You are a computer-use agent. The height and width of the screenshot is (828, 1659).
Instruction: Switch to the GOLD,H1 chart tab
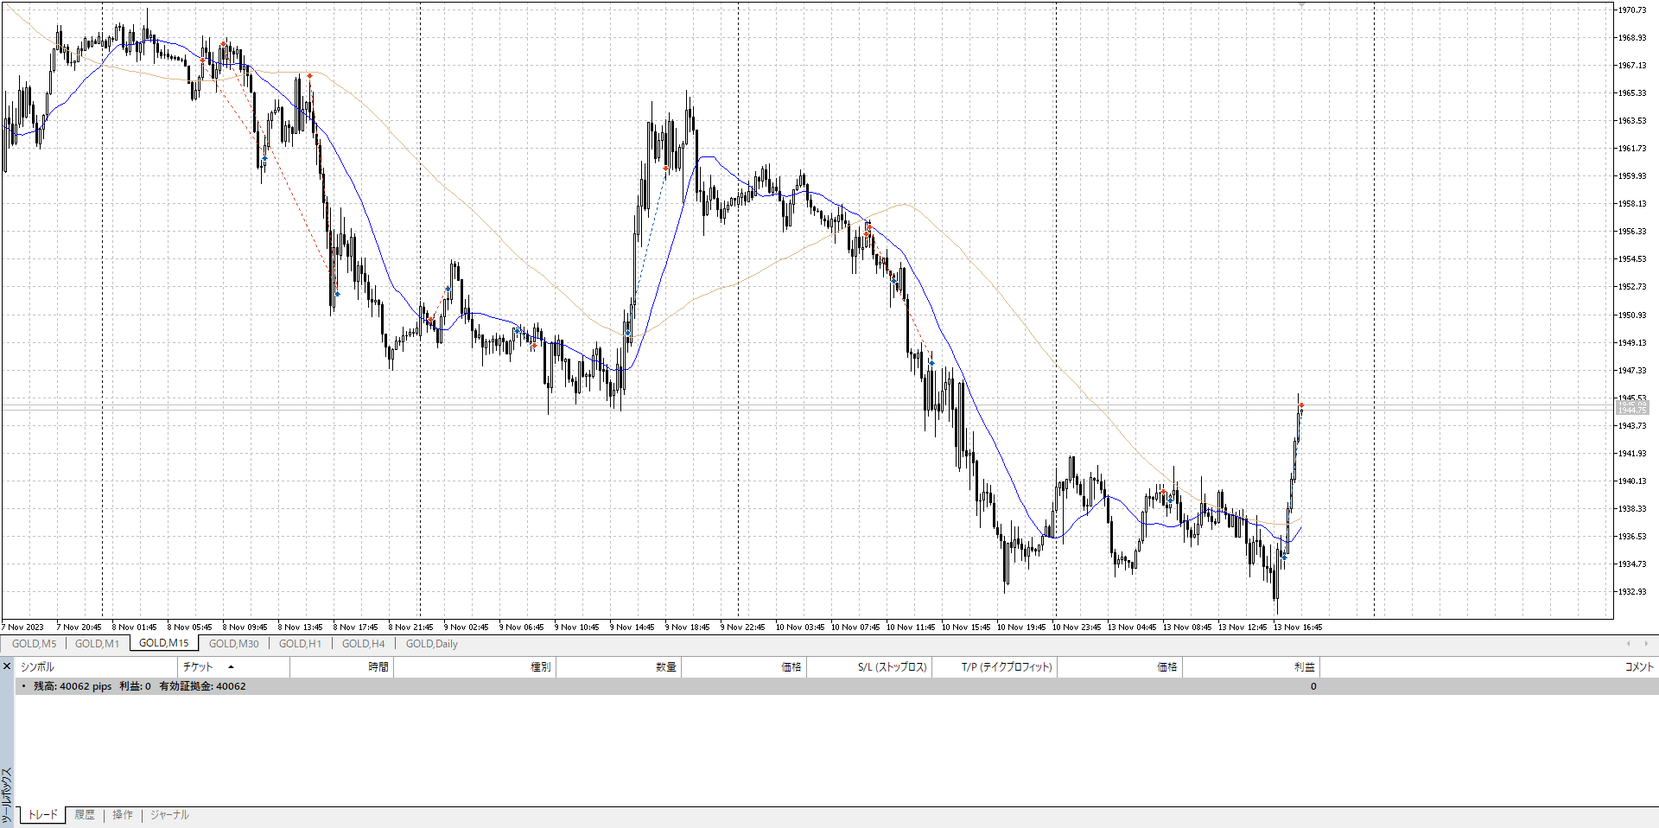coord(300,644)
